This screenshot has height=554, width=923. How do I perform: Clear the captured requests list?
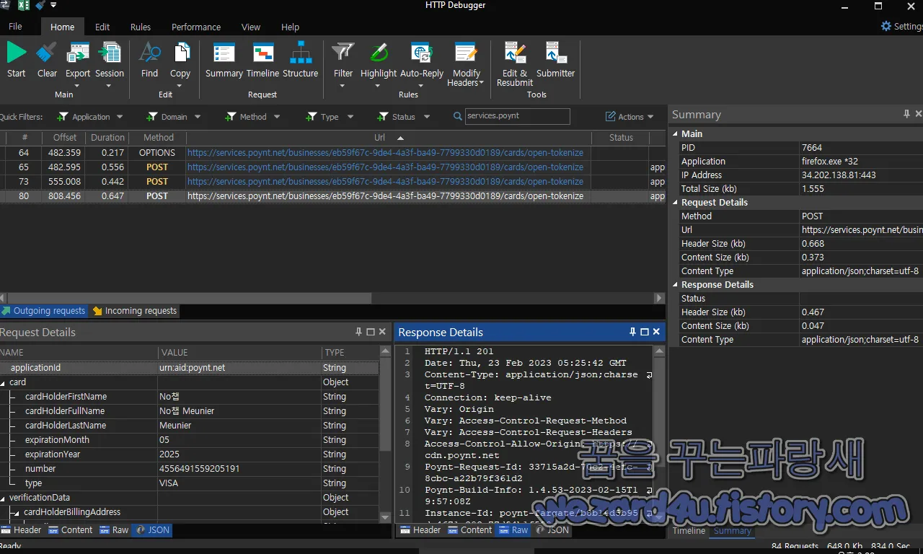click(46, 58)
